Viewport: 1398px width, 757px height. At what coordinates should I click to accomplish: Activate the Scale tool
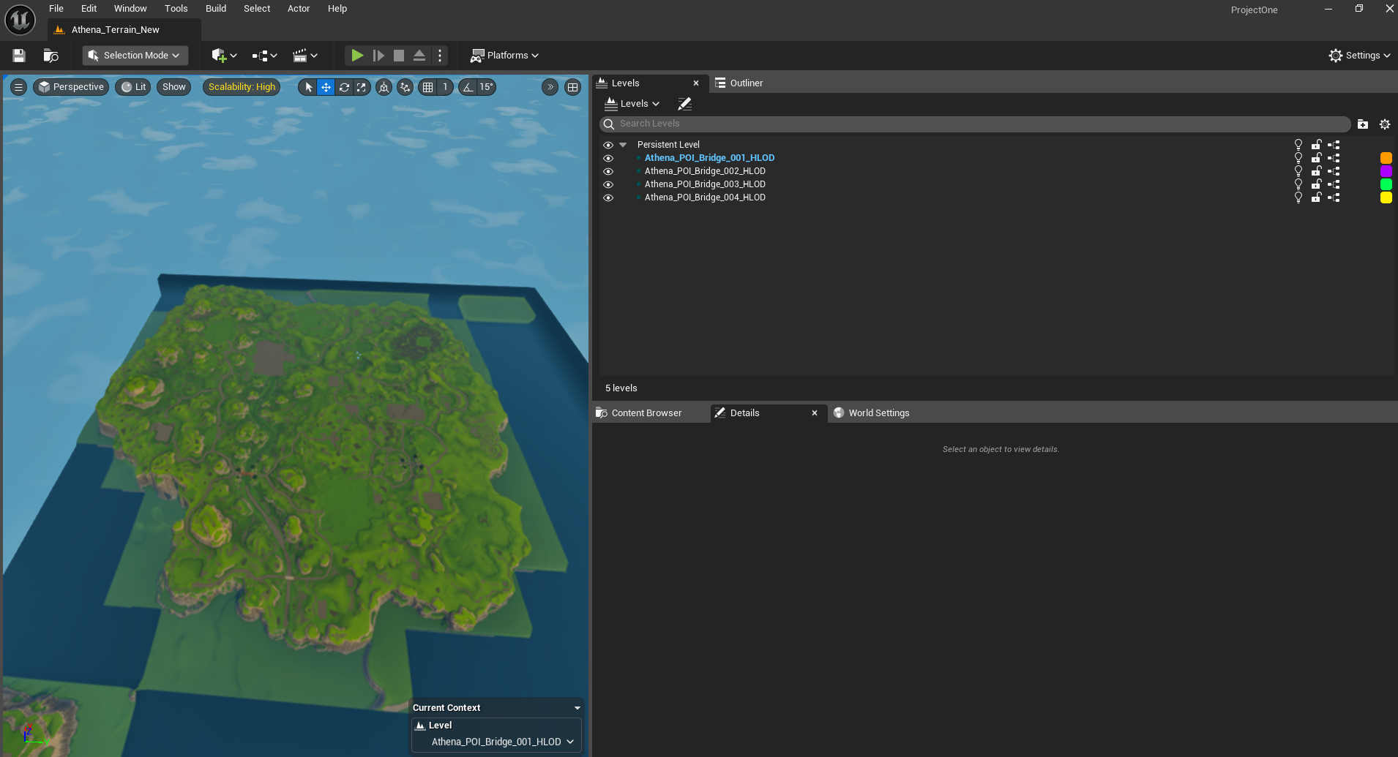(x=362, y=87)
